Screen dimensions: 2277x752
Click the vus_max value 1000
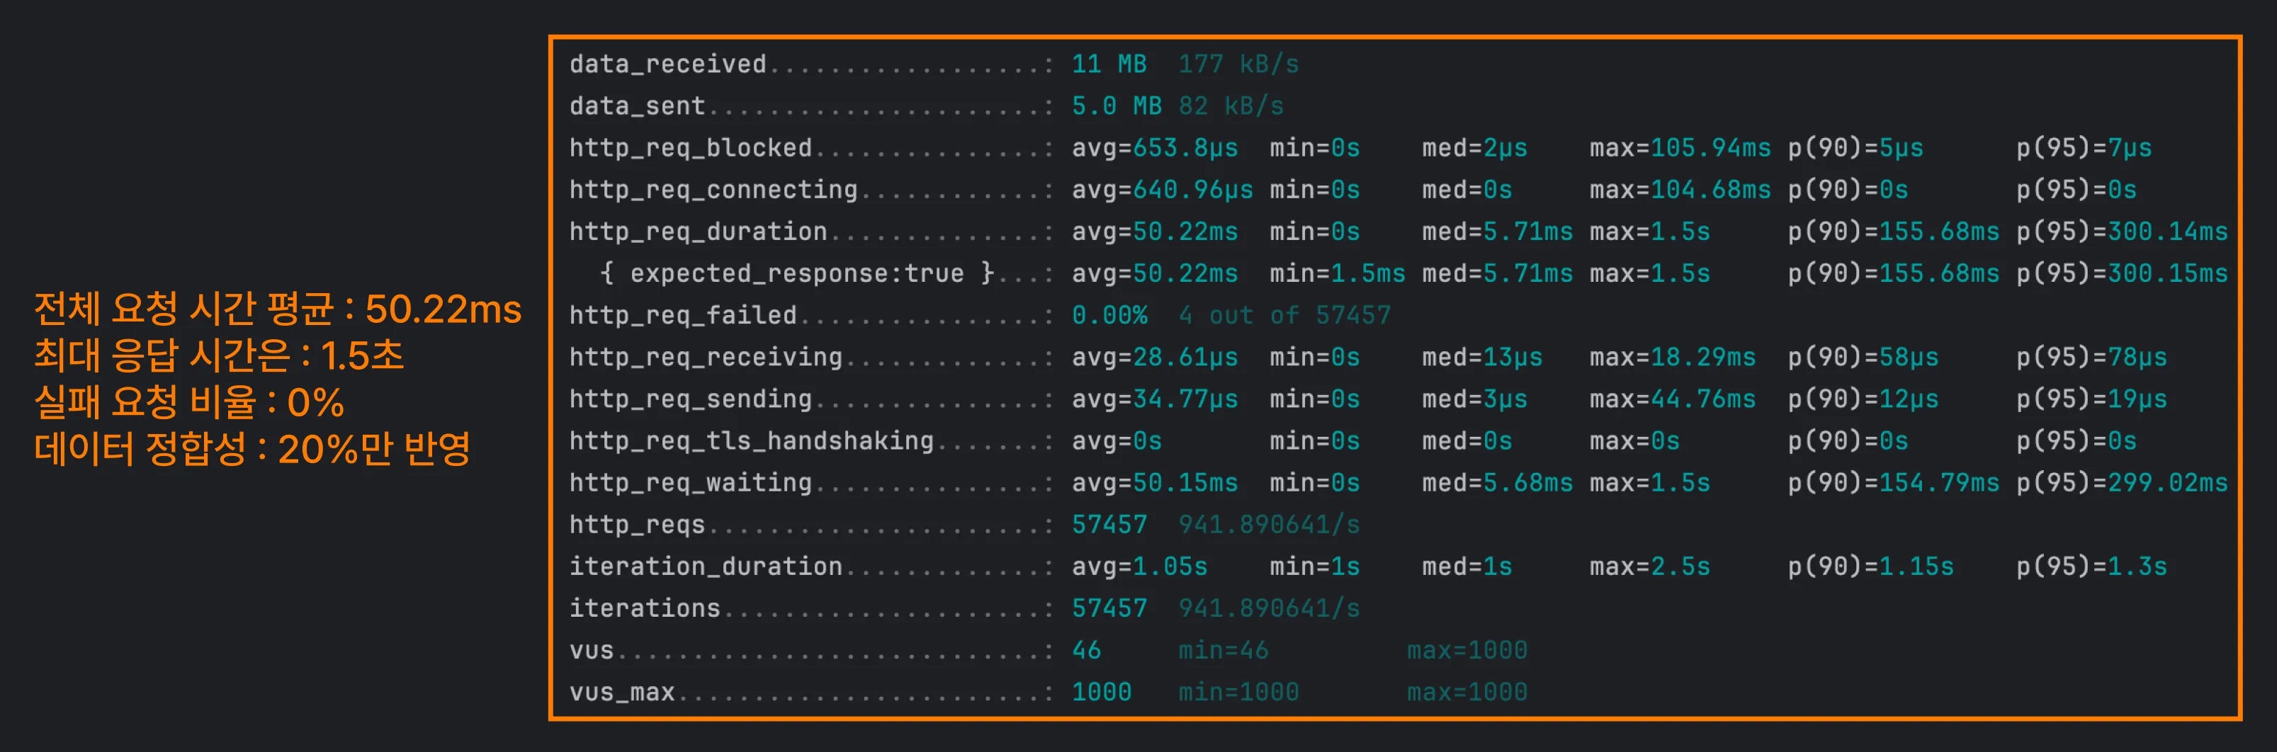click(1102, 692)
